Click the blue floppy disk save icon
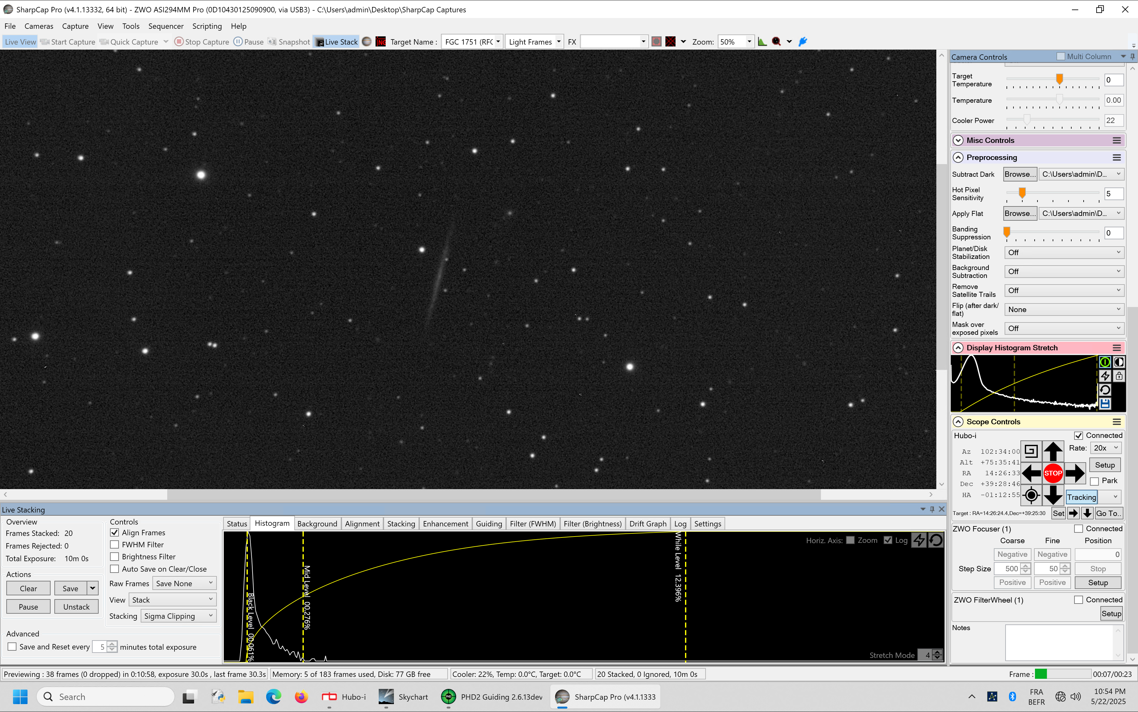Screen dimensions: 1138x712 pos(1104,403)
